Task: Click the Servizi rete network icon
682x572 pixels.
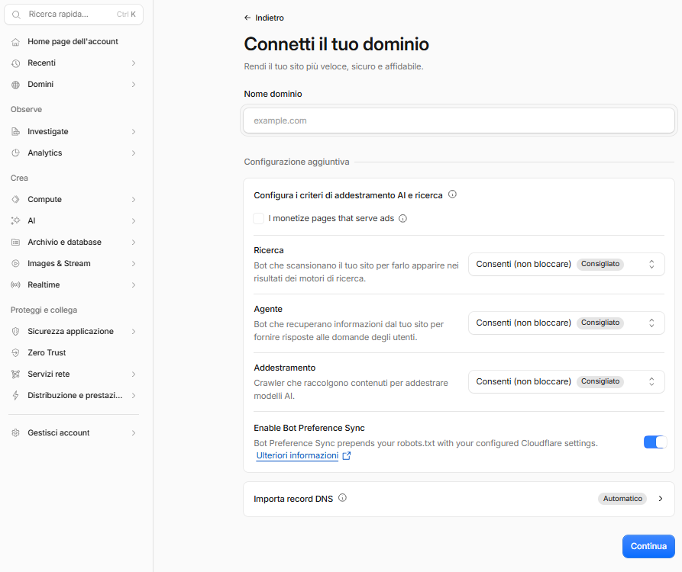Action: point(16,374)
